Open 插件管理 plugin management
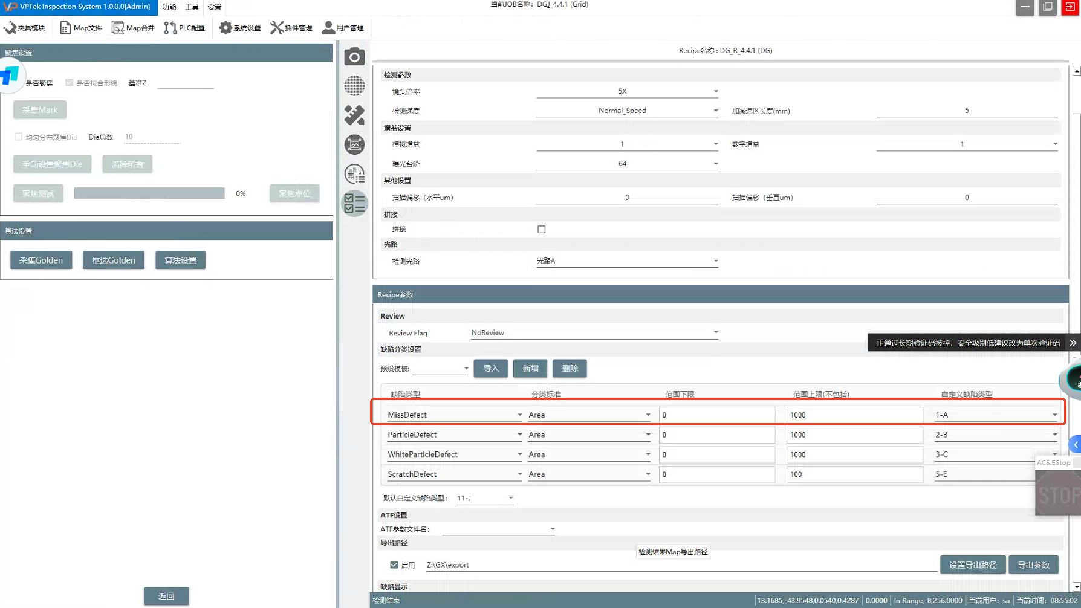This screenshot has height=608, width=1081. click(291, 28)
